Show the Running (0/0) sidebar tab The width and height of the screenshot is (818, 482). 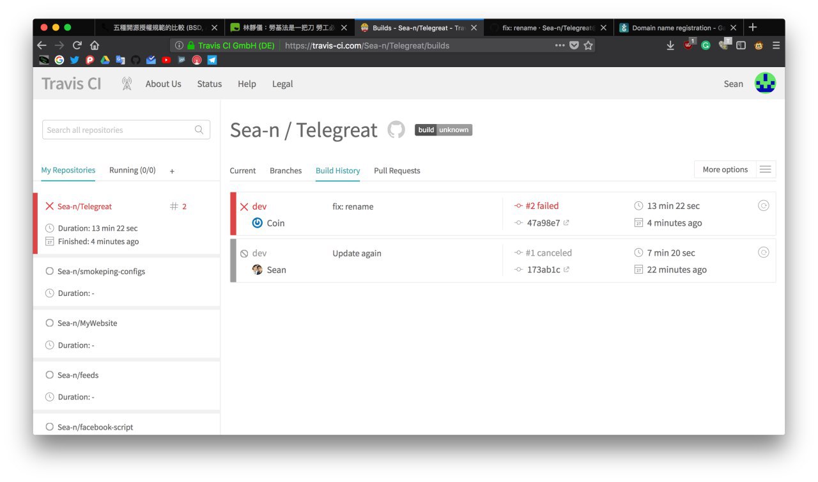coord(132,170)
